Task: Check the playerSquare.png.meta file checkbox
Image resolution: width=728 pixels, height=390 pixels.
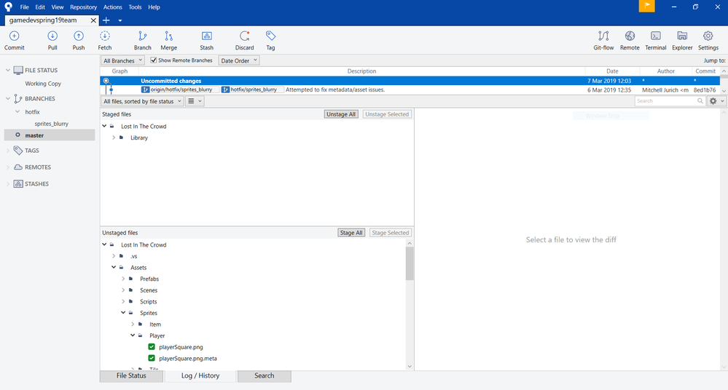Action: click(x=152, y=358)
